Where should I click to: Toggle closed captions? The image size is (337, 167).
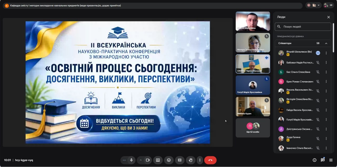pos(180,160)
